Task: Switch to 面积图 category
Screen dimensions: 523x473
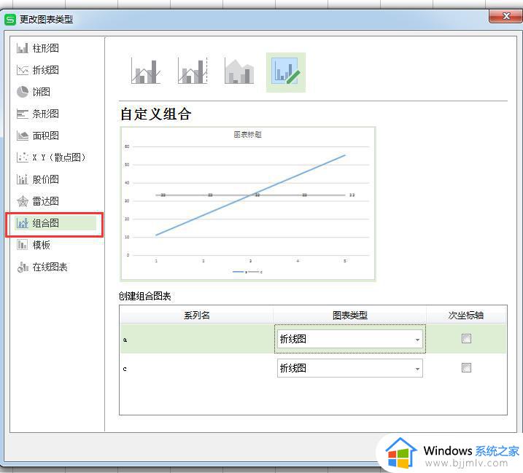Action: click(x=46, y=136)
